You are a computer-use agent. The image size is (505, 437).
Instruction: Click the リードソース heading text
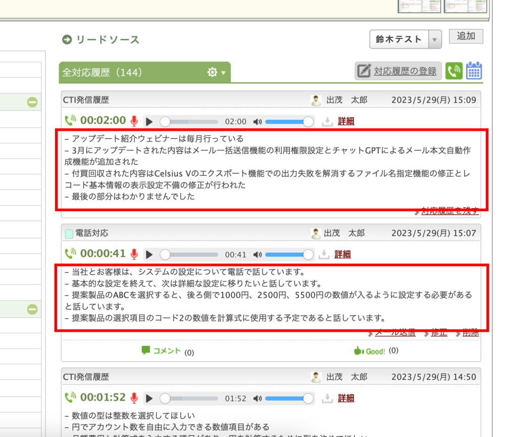[108, 39]
